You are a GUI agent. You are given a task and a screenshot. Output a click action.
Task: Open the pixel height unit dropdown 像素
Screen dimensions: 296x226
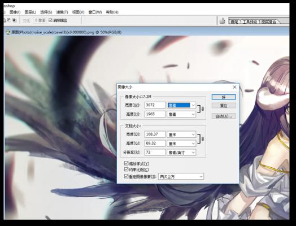pyautogui.click(x=181, y=114)
